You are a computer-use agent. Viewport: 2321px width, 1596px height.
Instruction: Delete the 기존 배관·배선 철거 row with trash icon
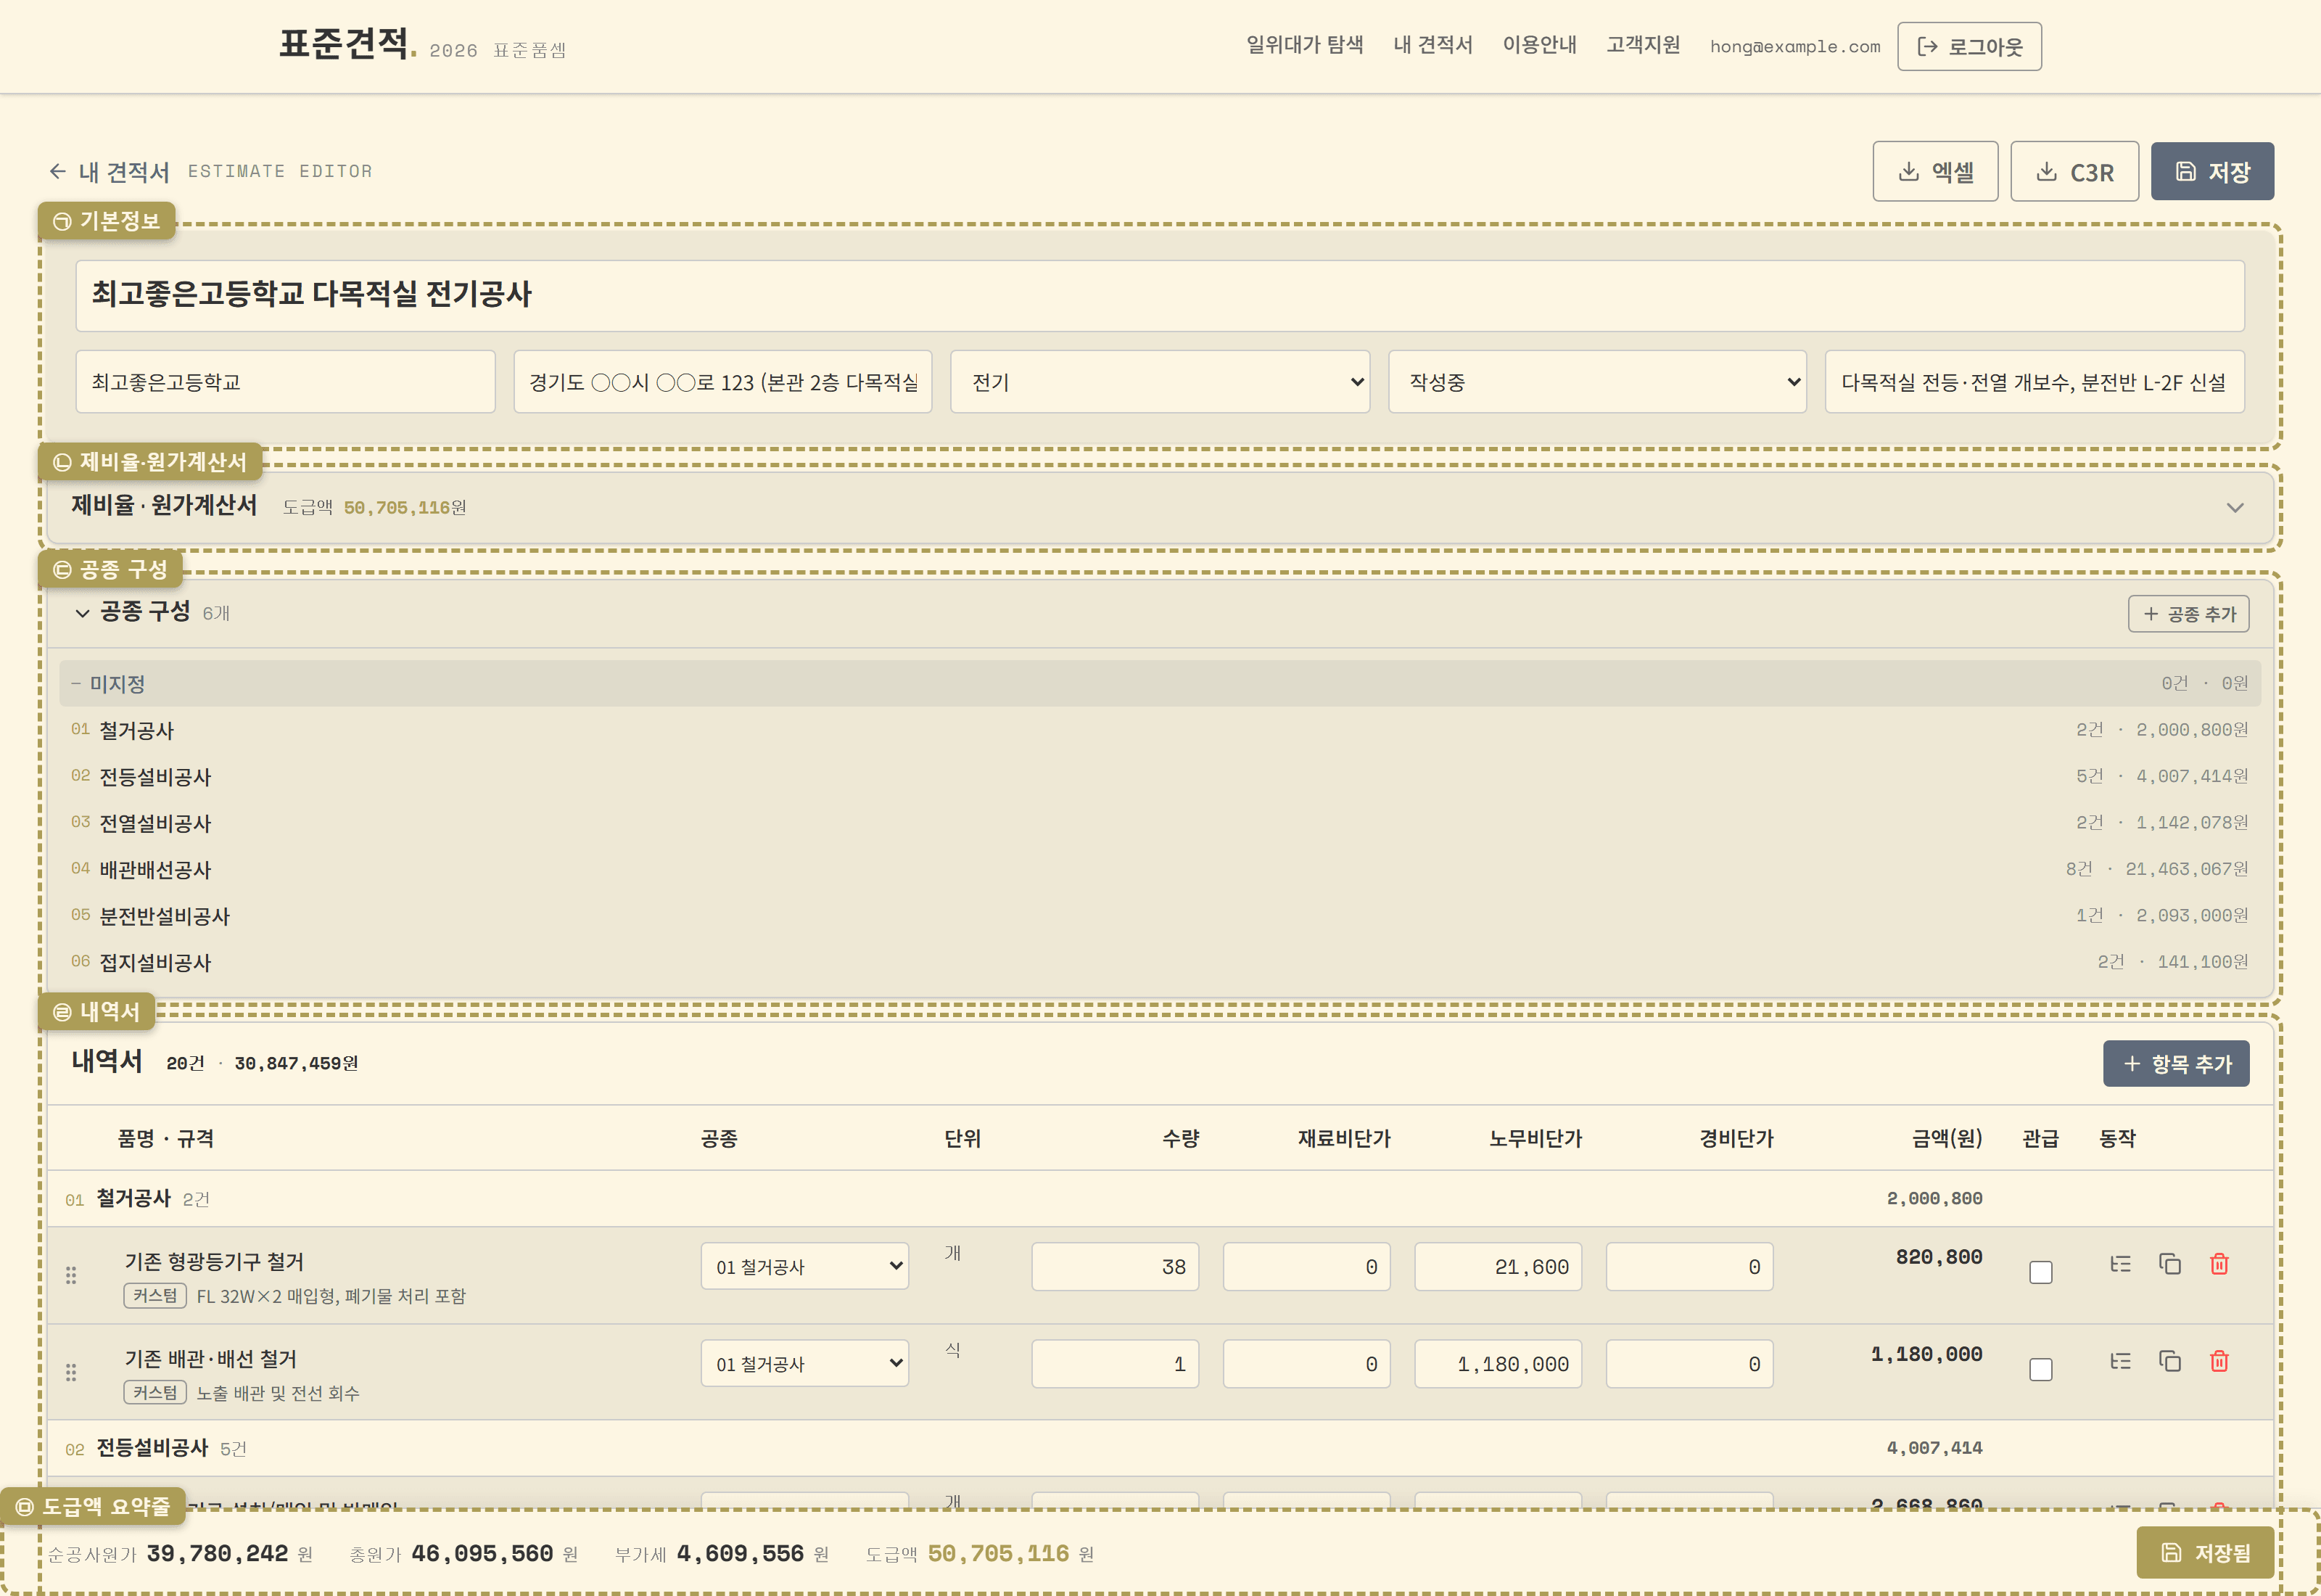(x=2219, y=1361)
